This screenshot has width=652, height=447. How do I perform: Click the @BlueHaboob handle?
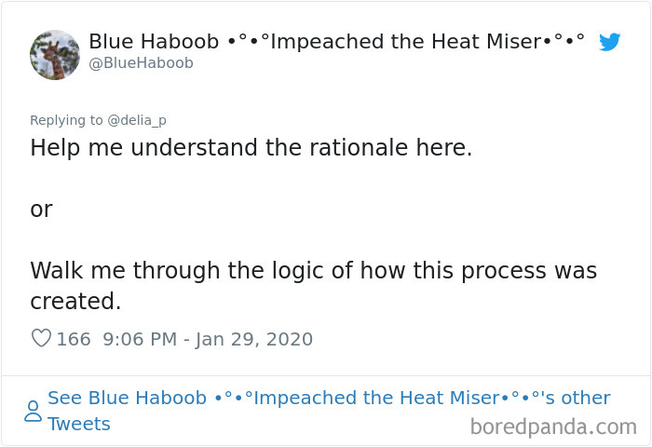[x=141, y=63]
